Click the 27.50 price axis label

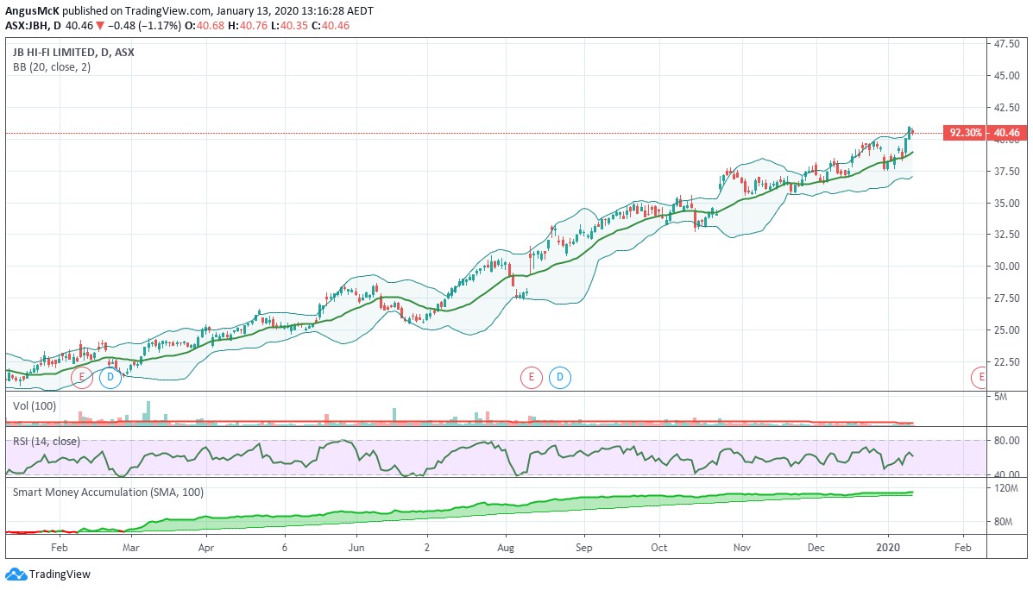tap(1006, 298)
